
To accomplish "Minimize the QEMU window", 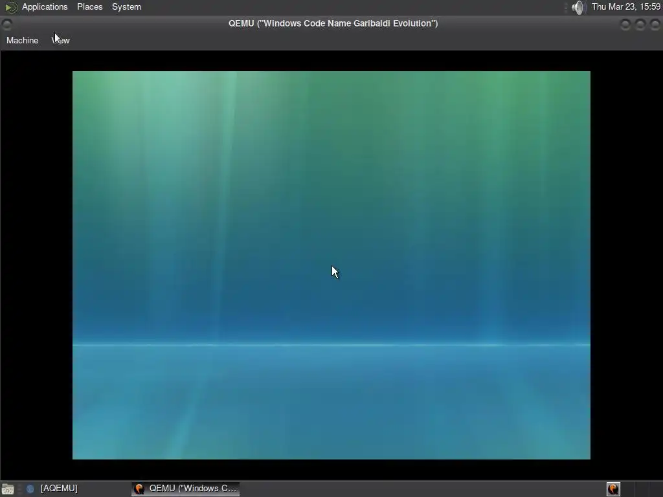I will point(625,25).
